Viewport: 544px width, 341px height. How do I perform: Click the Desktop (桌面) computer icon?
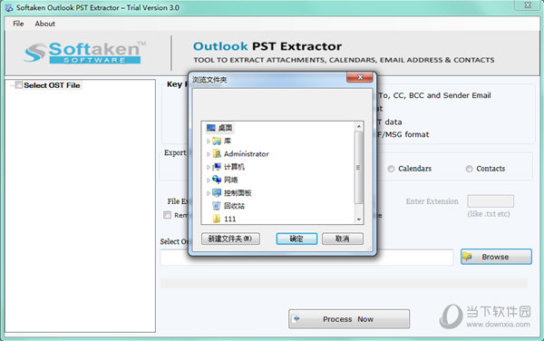pyautogui.click(x=211, y=128)
